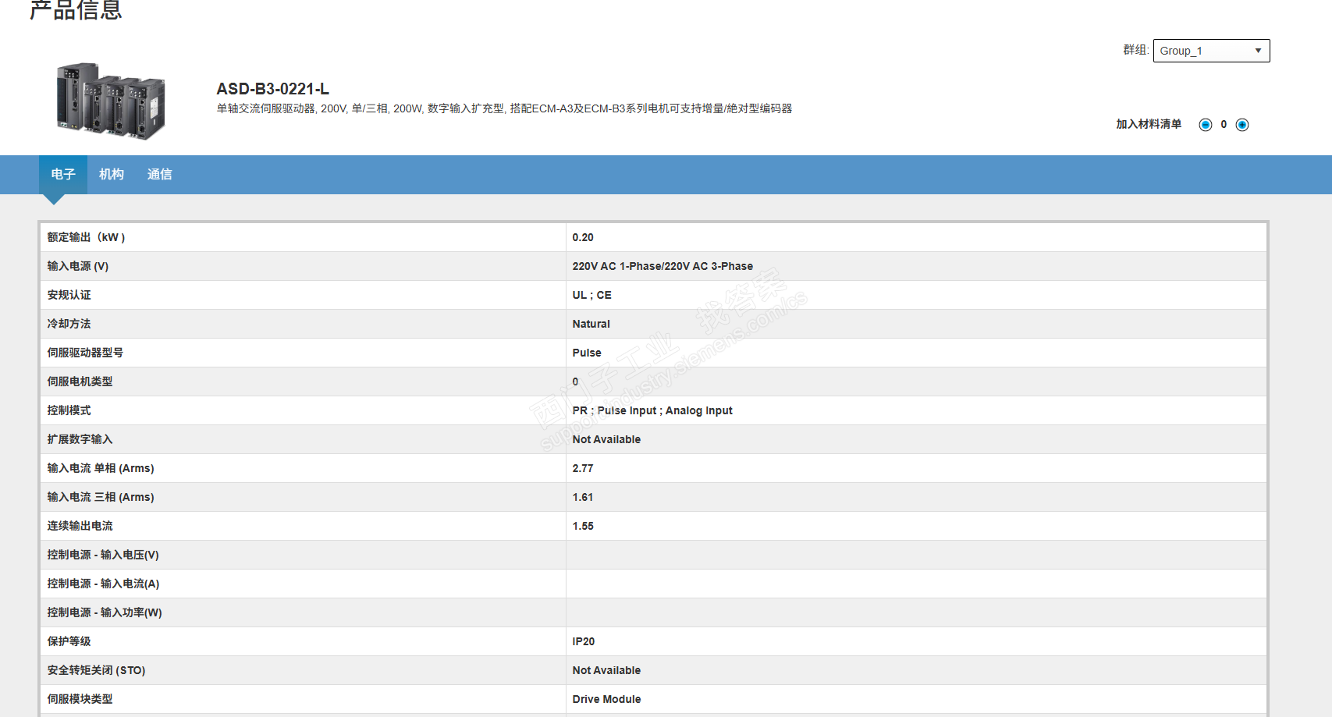This screenshot has height=717, width=1332.
Task: Select the 220V AC 1-Phase/220V AC 3-Phase value
Action: [x=662, y=266]
